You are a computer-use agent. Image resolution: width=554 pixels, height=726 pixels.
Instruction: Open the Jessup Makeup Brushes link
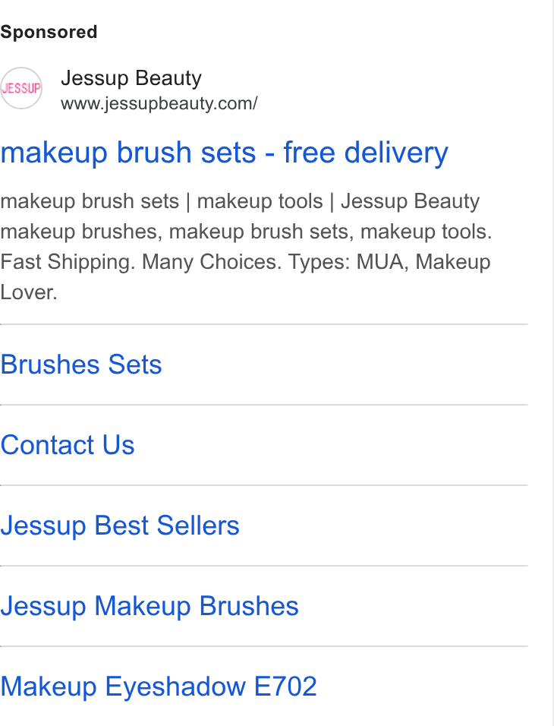click(x=149, y=606)
